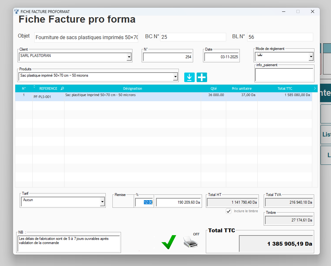Screen dimensions: 331x266
Task: Click the right arrow in table header
Action: tap(315, 88)
